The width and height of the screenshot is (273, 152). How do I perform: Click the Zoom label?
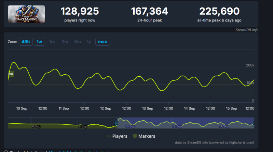tap(13, 42)
